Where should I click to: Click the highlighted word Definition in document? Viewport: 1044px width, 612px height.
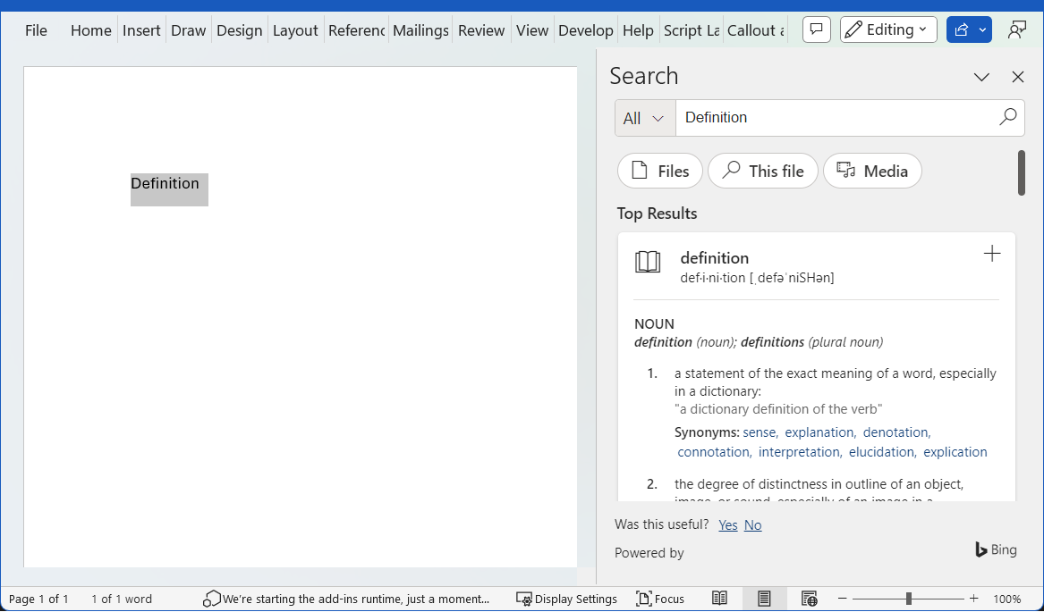tap(166, 184)
